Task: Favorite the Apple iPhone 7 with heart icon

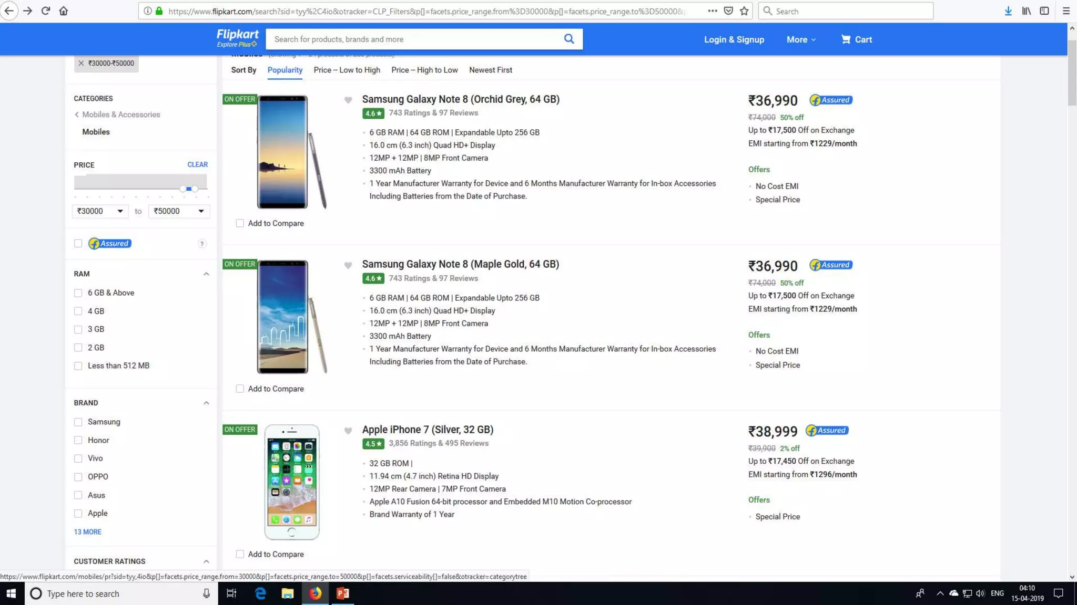Action: pyautogui.click(x=348, y=431)
